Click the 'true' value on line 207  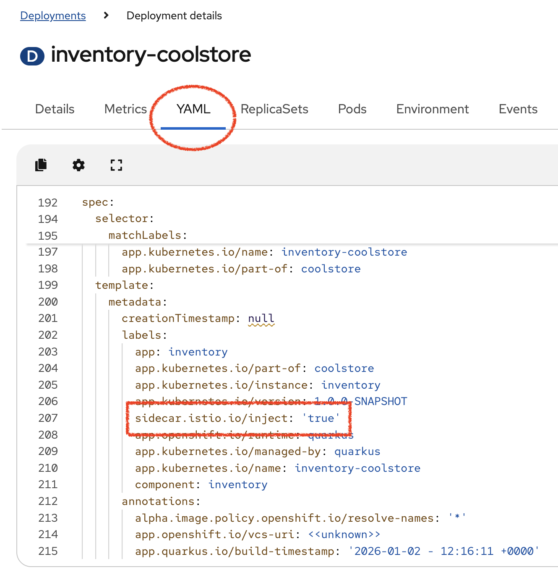point(320,418)
